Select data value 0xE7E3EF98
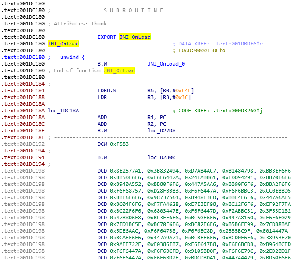This screenshot has height=263, width=293. click(200, 204)
